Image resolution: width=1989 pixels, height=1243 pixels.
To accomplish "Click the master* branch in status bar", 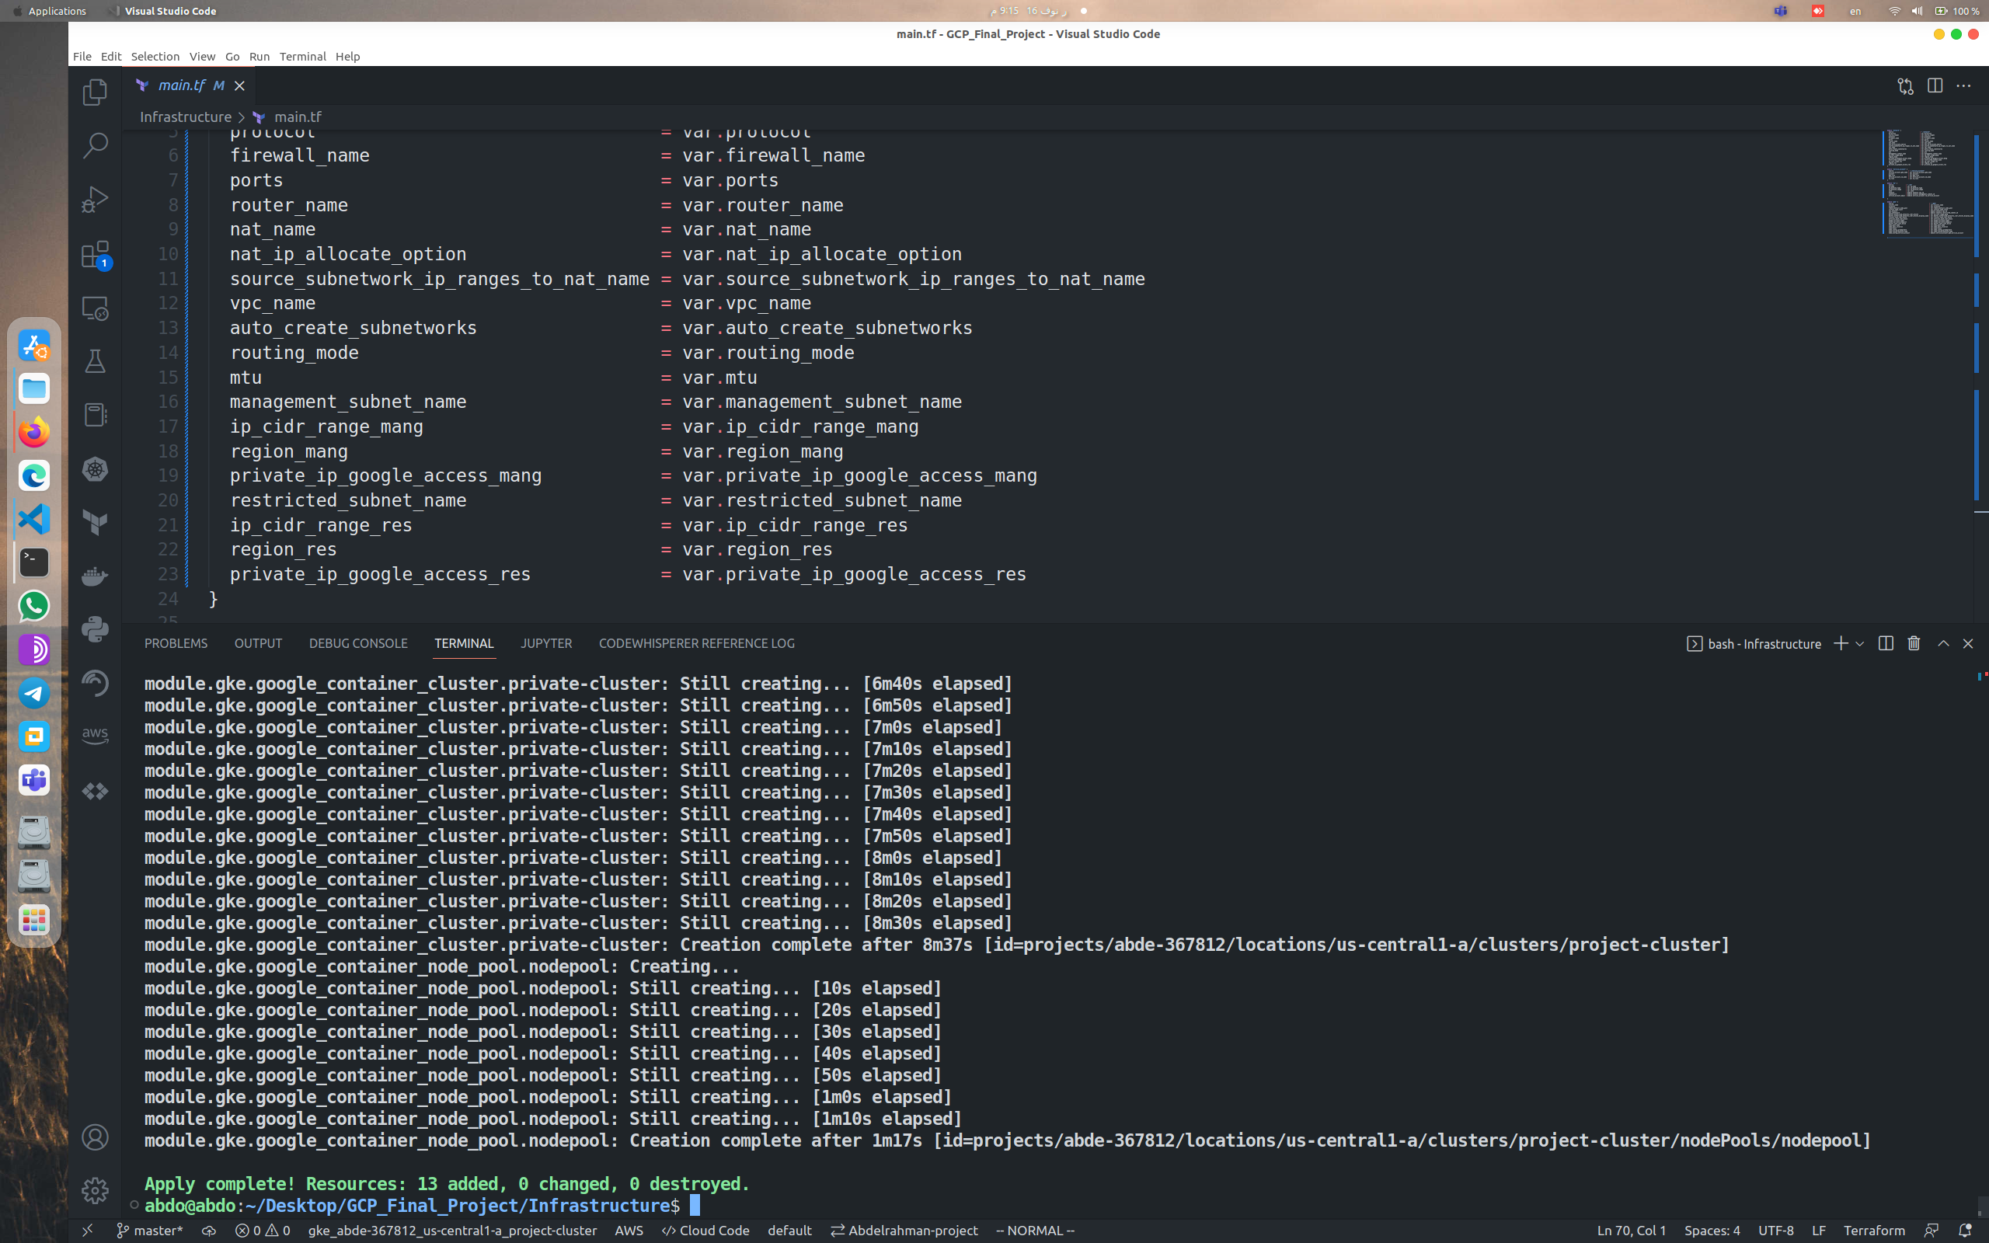I will [151, 1231].
